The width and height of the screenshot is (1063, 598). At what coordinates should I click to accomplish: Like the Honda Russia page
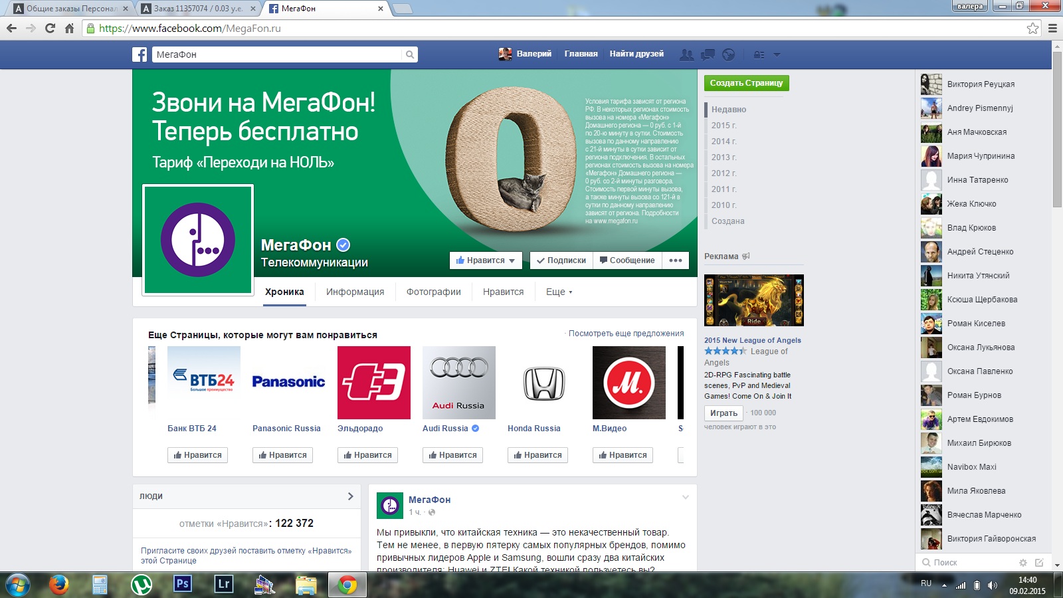click(x=537, y=455)
